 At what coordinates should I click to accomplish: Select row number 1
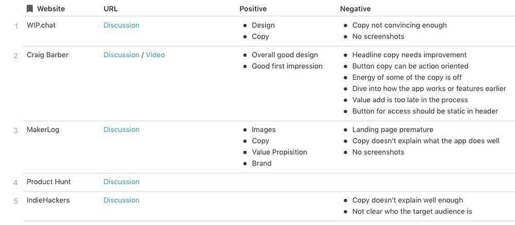(16, 26)
